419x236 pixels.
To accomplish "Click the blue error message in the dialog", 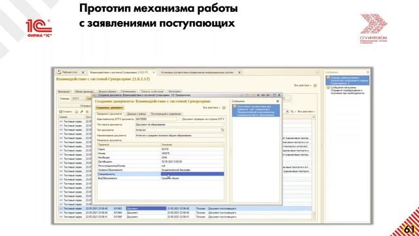I will pyautogui.click(x=256, y=110).
